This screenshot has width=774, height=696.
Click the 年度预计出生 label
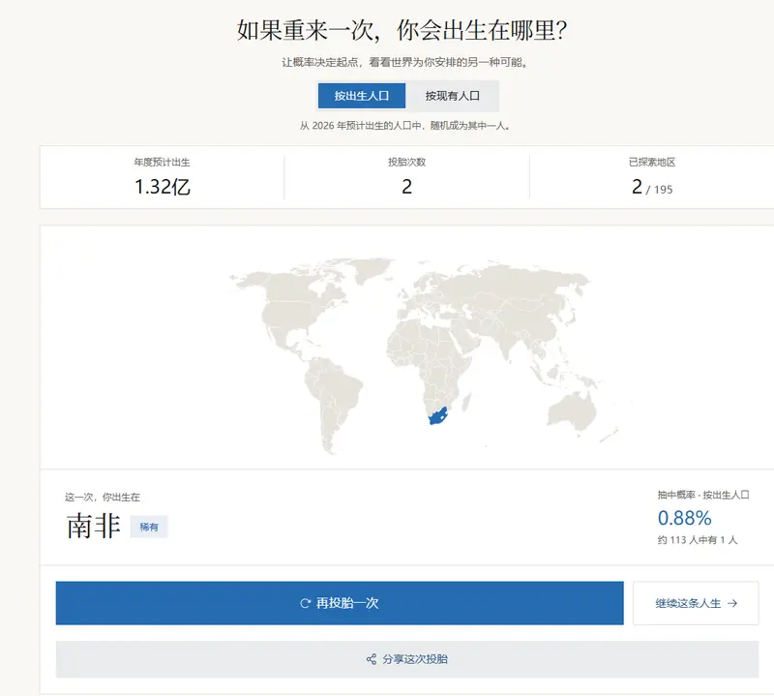163,162
